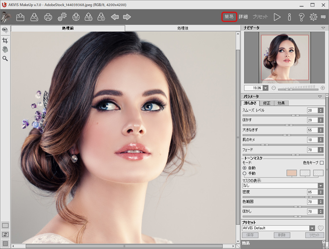Open マスクの表示 dropdown
The height and width of the screenshot is (249, 329).
click(x=282, y=185)
